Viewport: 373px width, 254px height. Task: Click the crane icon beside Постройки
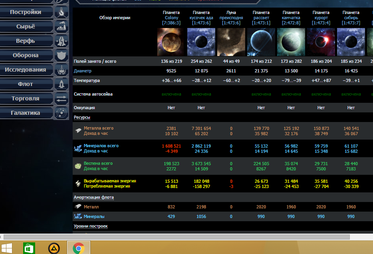[x=62, y=12]
